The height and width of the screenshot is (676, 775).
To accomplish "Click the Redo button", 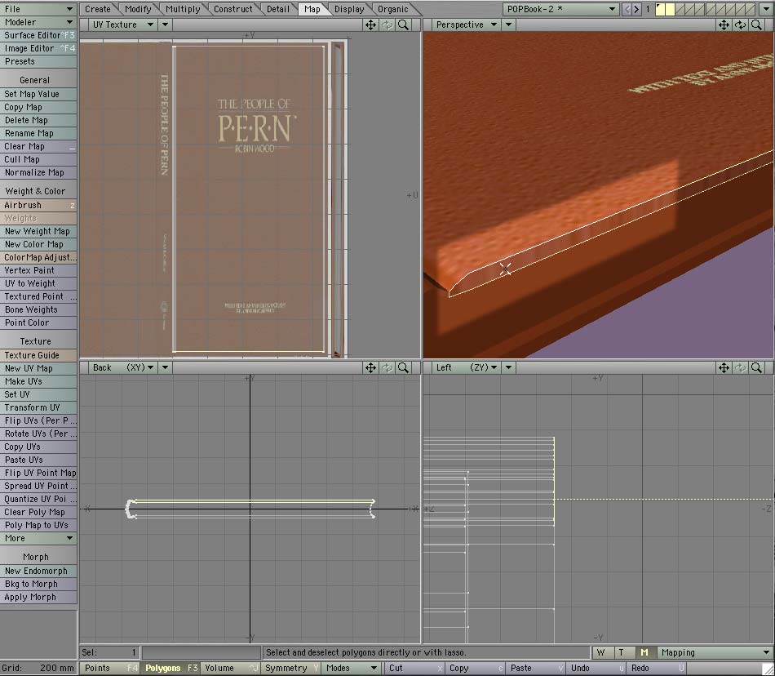I will pos(656,668).
